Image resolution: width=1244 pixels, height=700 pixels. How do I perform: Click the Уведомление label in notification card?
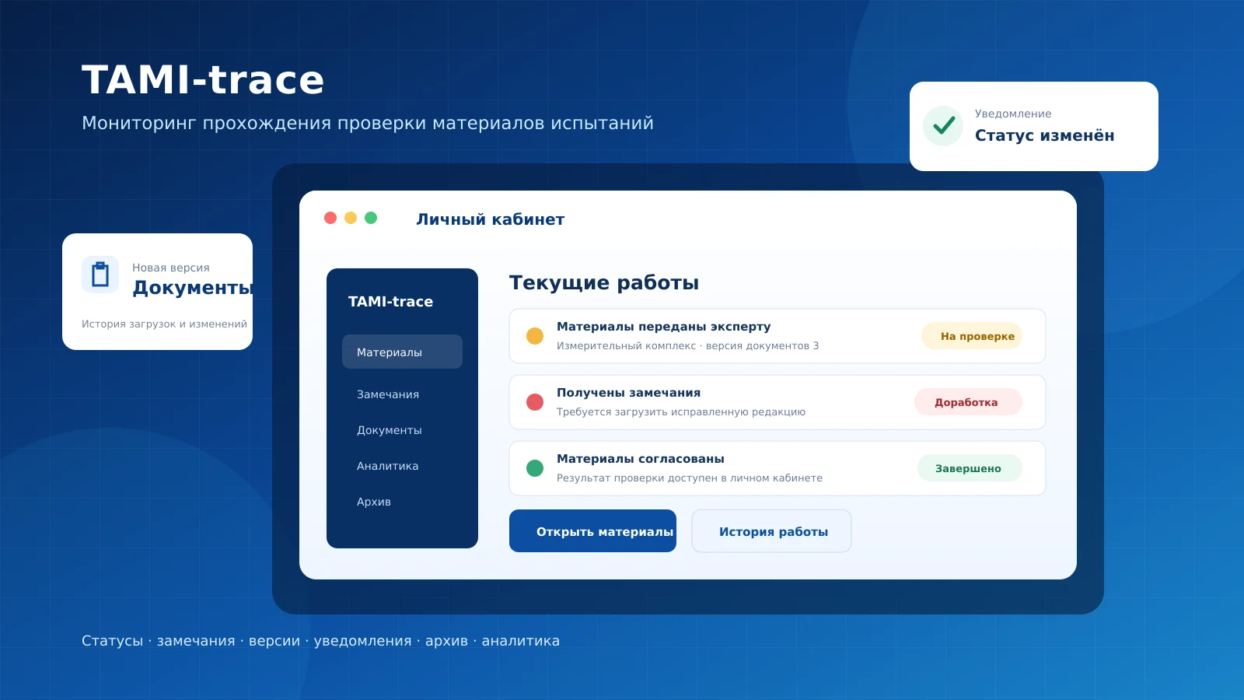(1013, 114)
